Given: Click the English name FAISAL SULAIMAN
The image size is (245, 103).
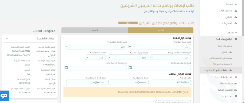Looking at the screenshot, I should pyautogui.click(x=21, y=51).
